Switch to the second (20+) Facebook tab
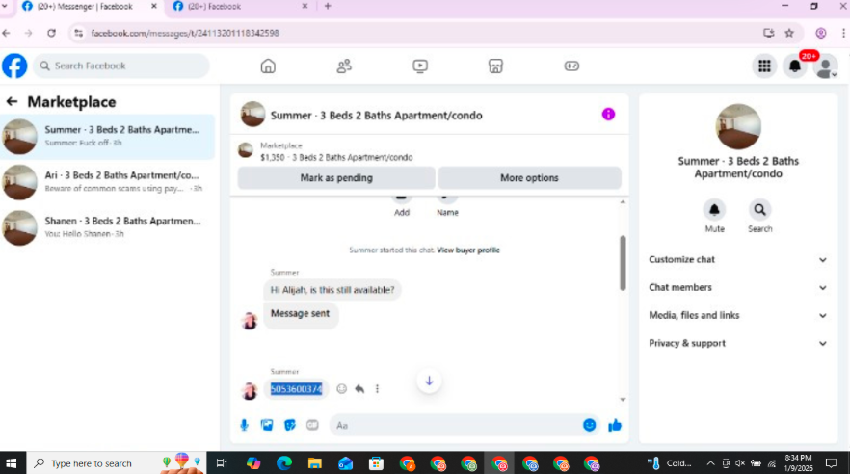This screenshot has height=474, width=850. coord(239,7)
